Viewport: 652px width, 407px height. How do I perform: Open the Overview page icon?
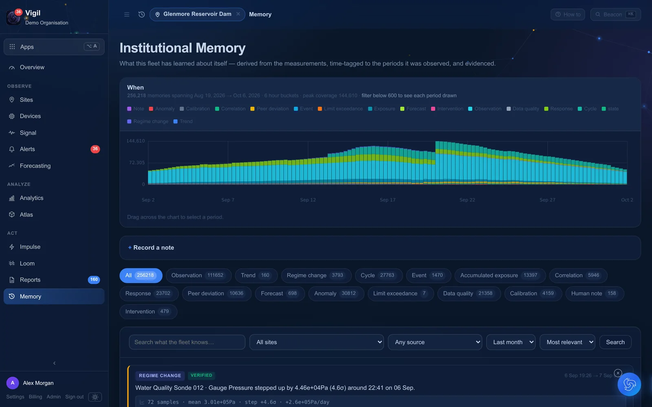point(12,68)
